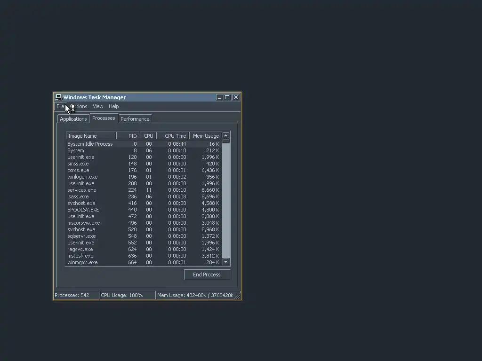Click the scrollbar up arrow
The image size is (482, 361).
(225, 136)
